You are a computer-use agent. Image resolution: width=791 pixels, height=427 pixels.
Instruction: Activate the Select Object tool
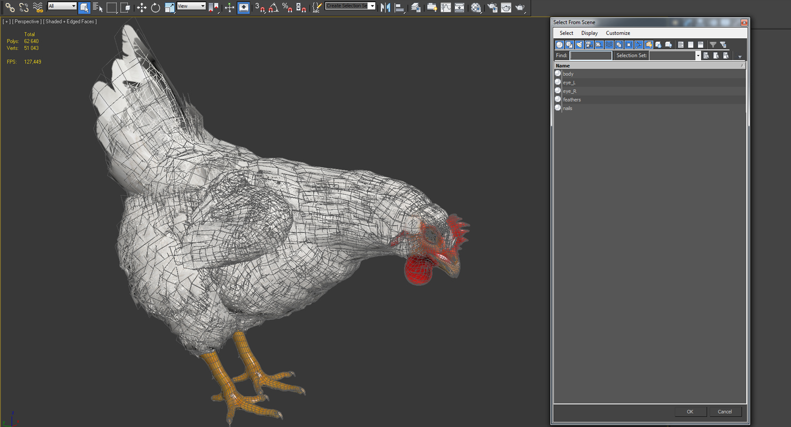pos(84,7)
